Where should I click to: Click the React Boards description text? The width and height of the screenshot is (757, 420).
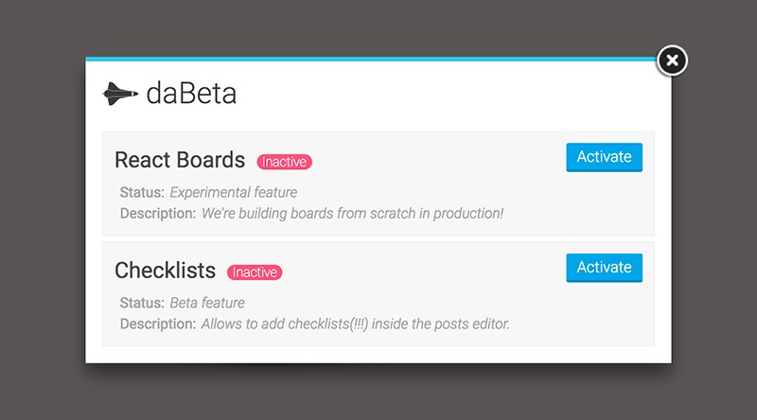[352, 214]
